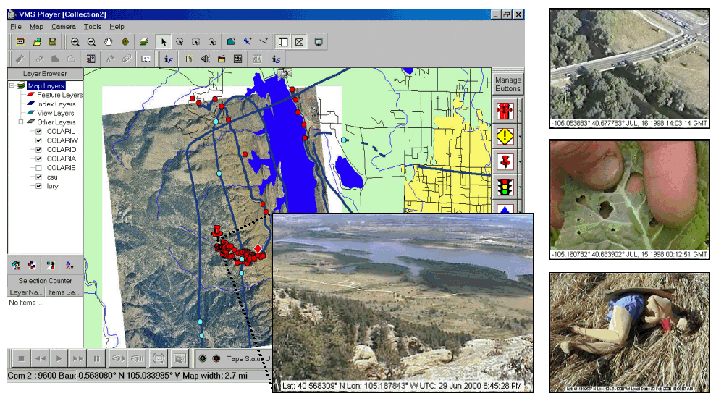Open the Camera menu
The width and height of the screenshot is (716, 401).
(63, 27)
